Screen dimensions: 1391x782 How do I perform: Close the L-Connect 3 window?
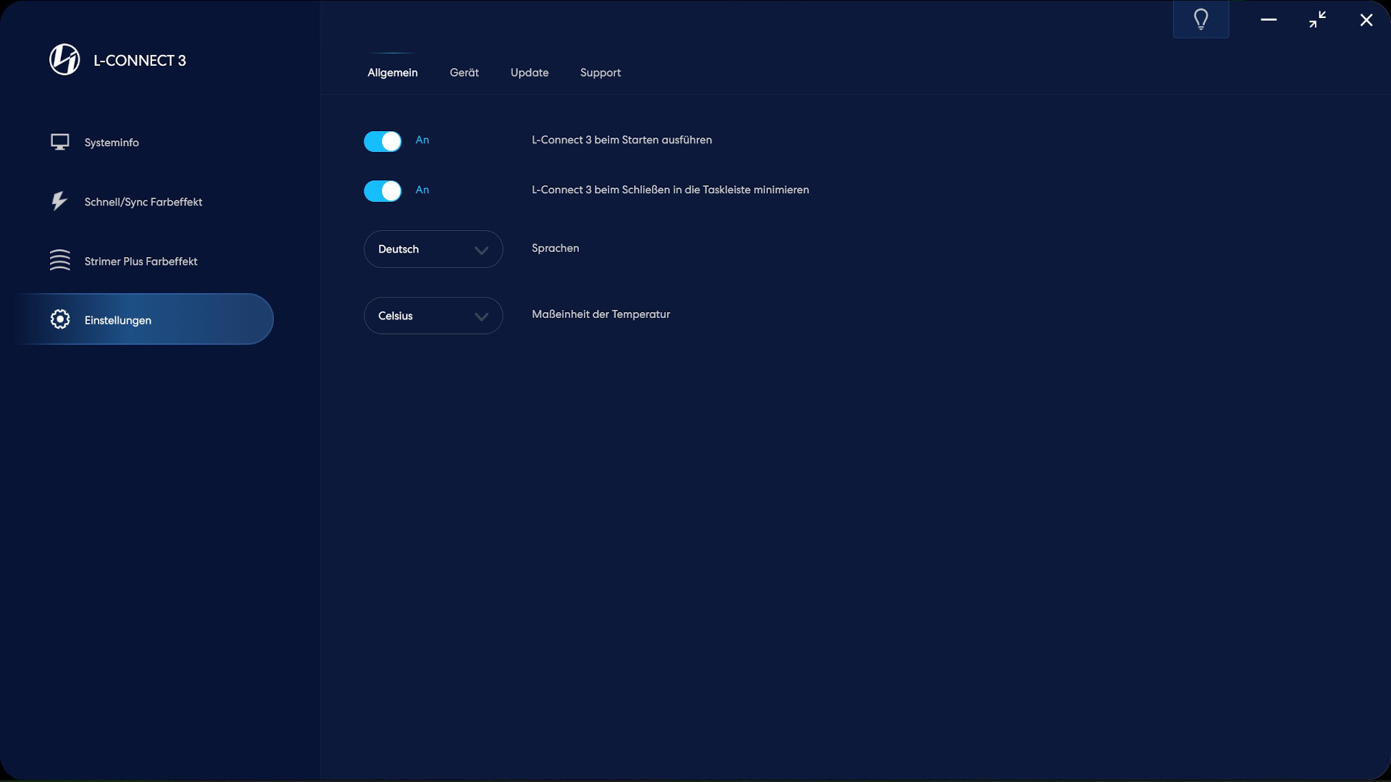click(x=1366, y=20)
